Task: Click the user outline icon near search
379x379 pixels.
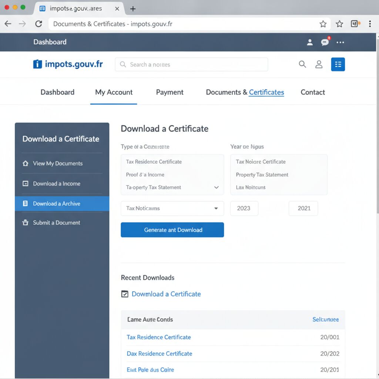Action: coord(319,64)
